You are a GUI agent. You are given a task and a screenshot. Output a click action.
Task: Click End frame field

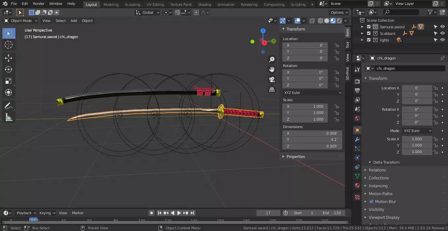tap(331, 213)
